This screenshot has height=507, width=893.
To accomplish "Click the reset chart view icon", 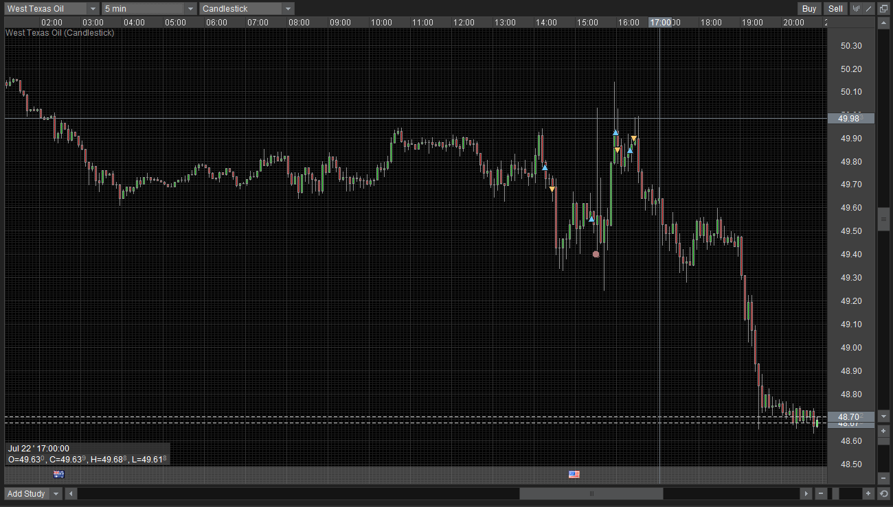I will [883, 493].
